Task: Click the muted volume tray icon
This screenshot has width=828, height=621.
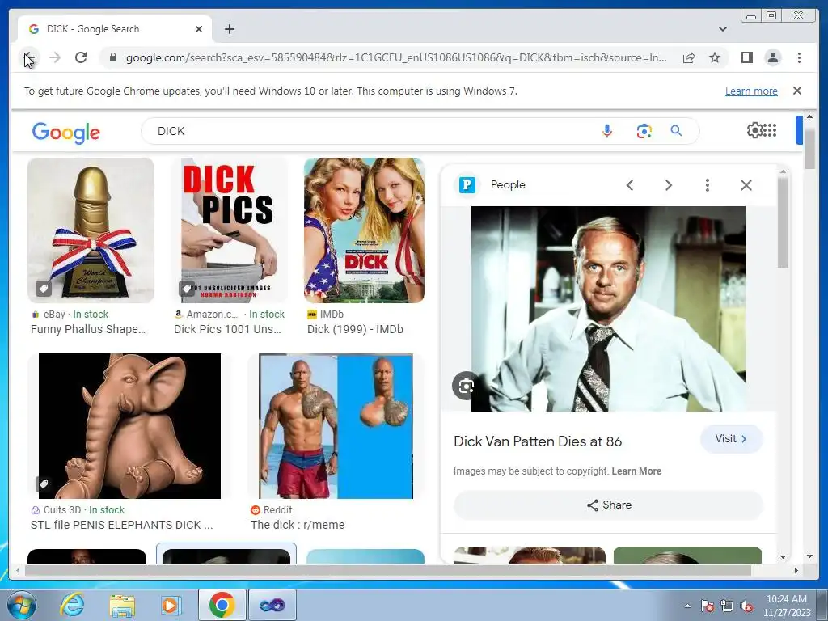Action: click(x=746, y=606)
